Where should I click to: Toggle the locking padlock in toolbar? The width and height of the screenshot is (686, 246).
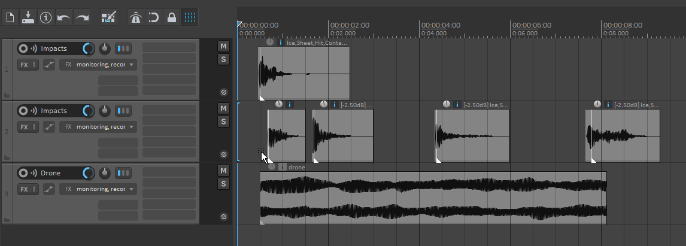[x=172, y=17]
